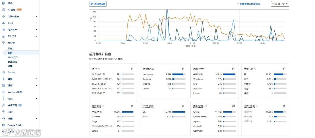Click the Desktop device type row
Screen dimensions: 315x138
[x=164, y=79]
